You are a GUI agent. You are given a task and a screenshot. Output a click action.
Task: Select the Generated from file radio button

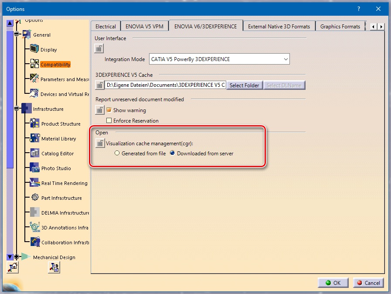tap(117, 153)
